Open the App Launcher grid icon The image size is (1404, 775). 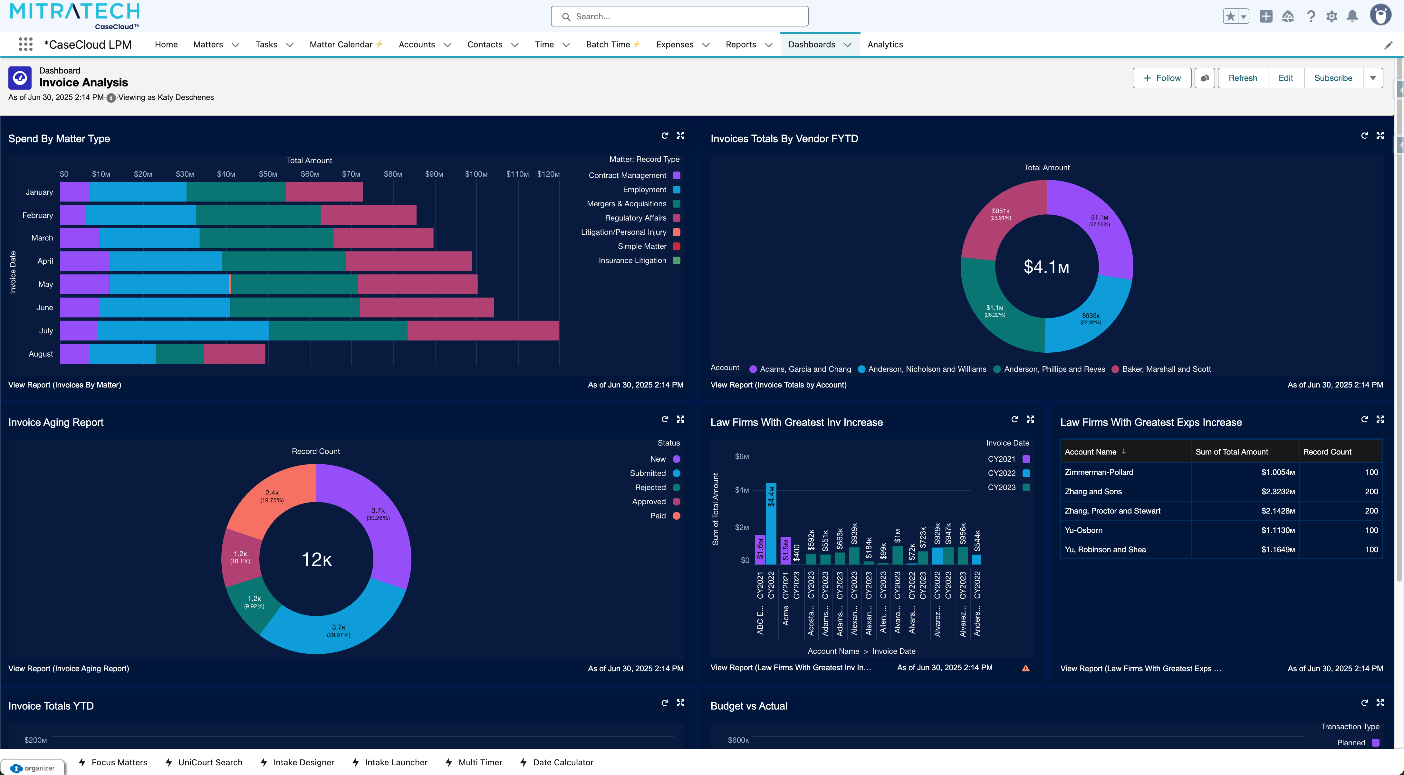click(x=26, y=44)
